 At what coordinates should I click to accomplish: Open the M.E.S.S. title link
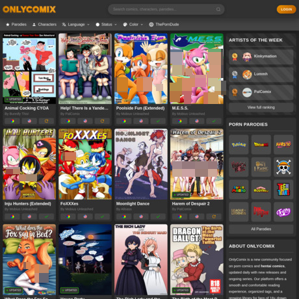[x=180, y=108]
